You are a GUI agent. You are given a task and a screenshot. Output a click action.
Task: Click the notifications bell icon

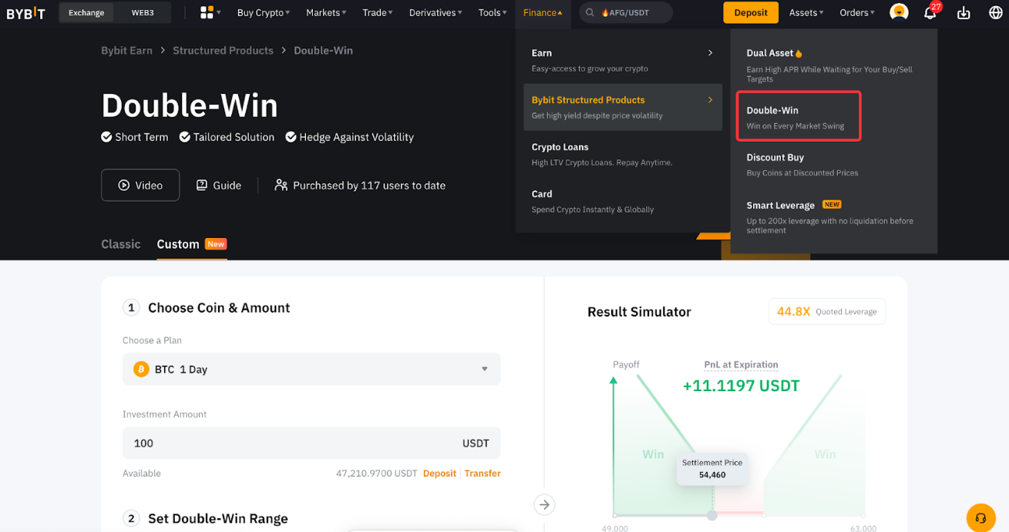pyautogui.click(x=930, y=13)
